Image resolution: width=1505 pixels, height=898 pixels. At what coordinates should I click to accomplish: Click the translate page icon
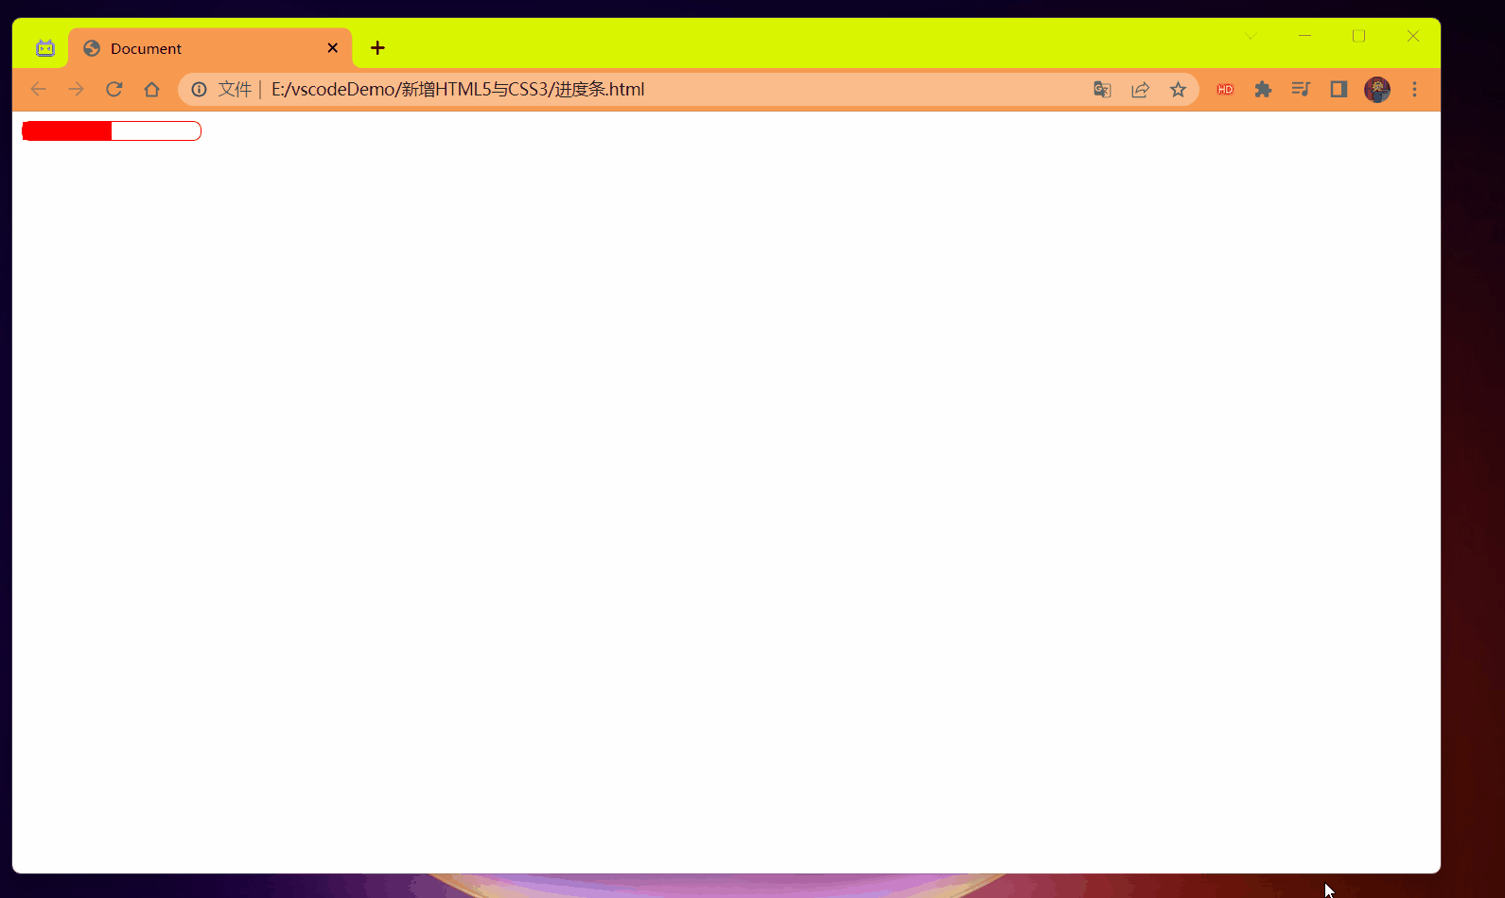pos(1102,89)
